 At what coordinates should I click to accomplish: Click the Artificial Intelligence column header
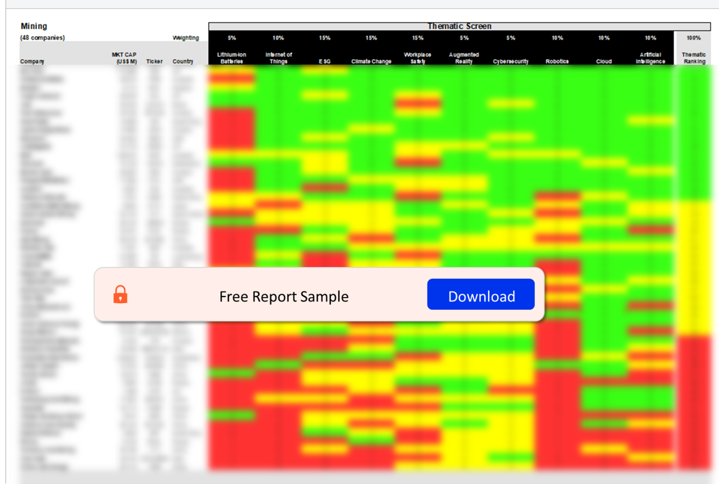(650, 58)
